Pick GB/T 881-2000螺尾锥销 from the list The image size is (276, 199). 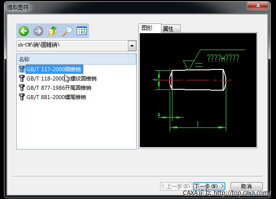[56, 97]
